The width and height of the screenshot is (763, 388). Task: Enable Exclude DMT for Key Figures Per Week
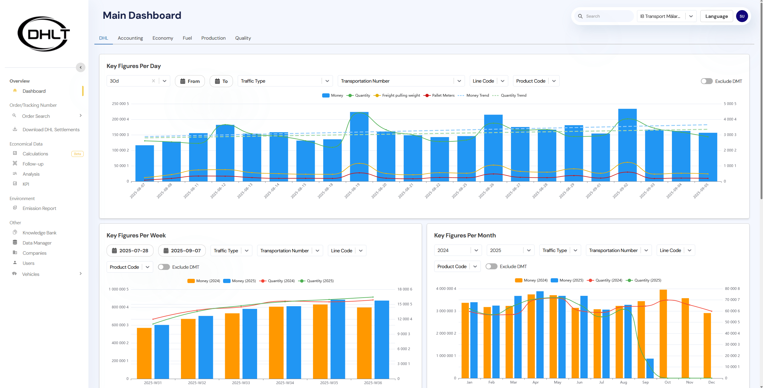[x=164, y=267]
